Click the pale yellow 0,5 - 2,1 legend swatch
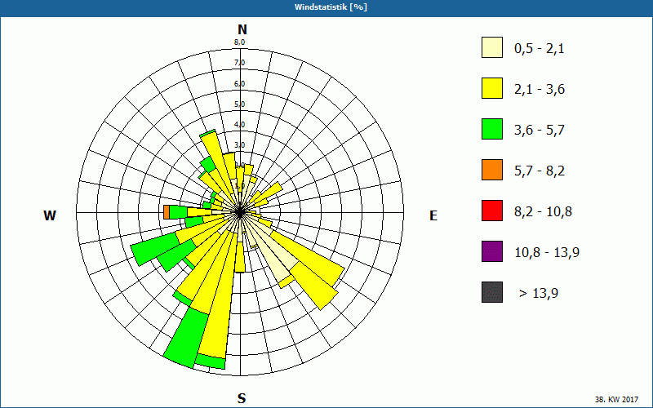 (492, 47)
